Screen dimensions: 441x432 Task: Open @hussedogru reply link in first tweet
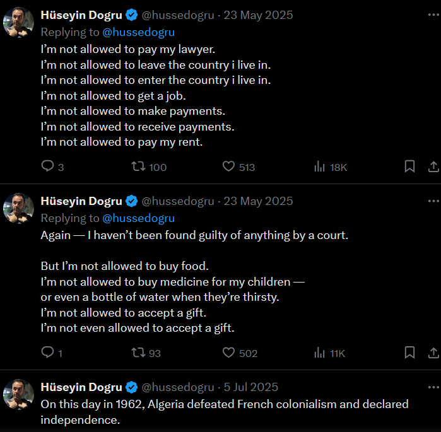[x=138, y=32]
